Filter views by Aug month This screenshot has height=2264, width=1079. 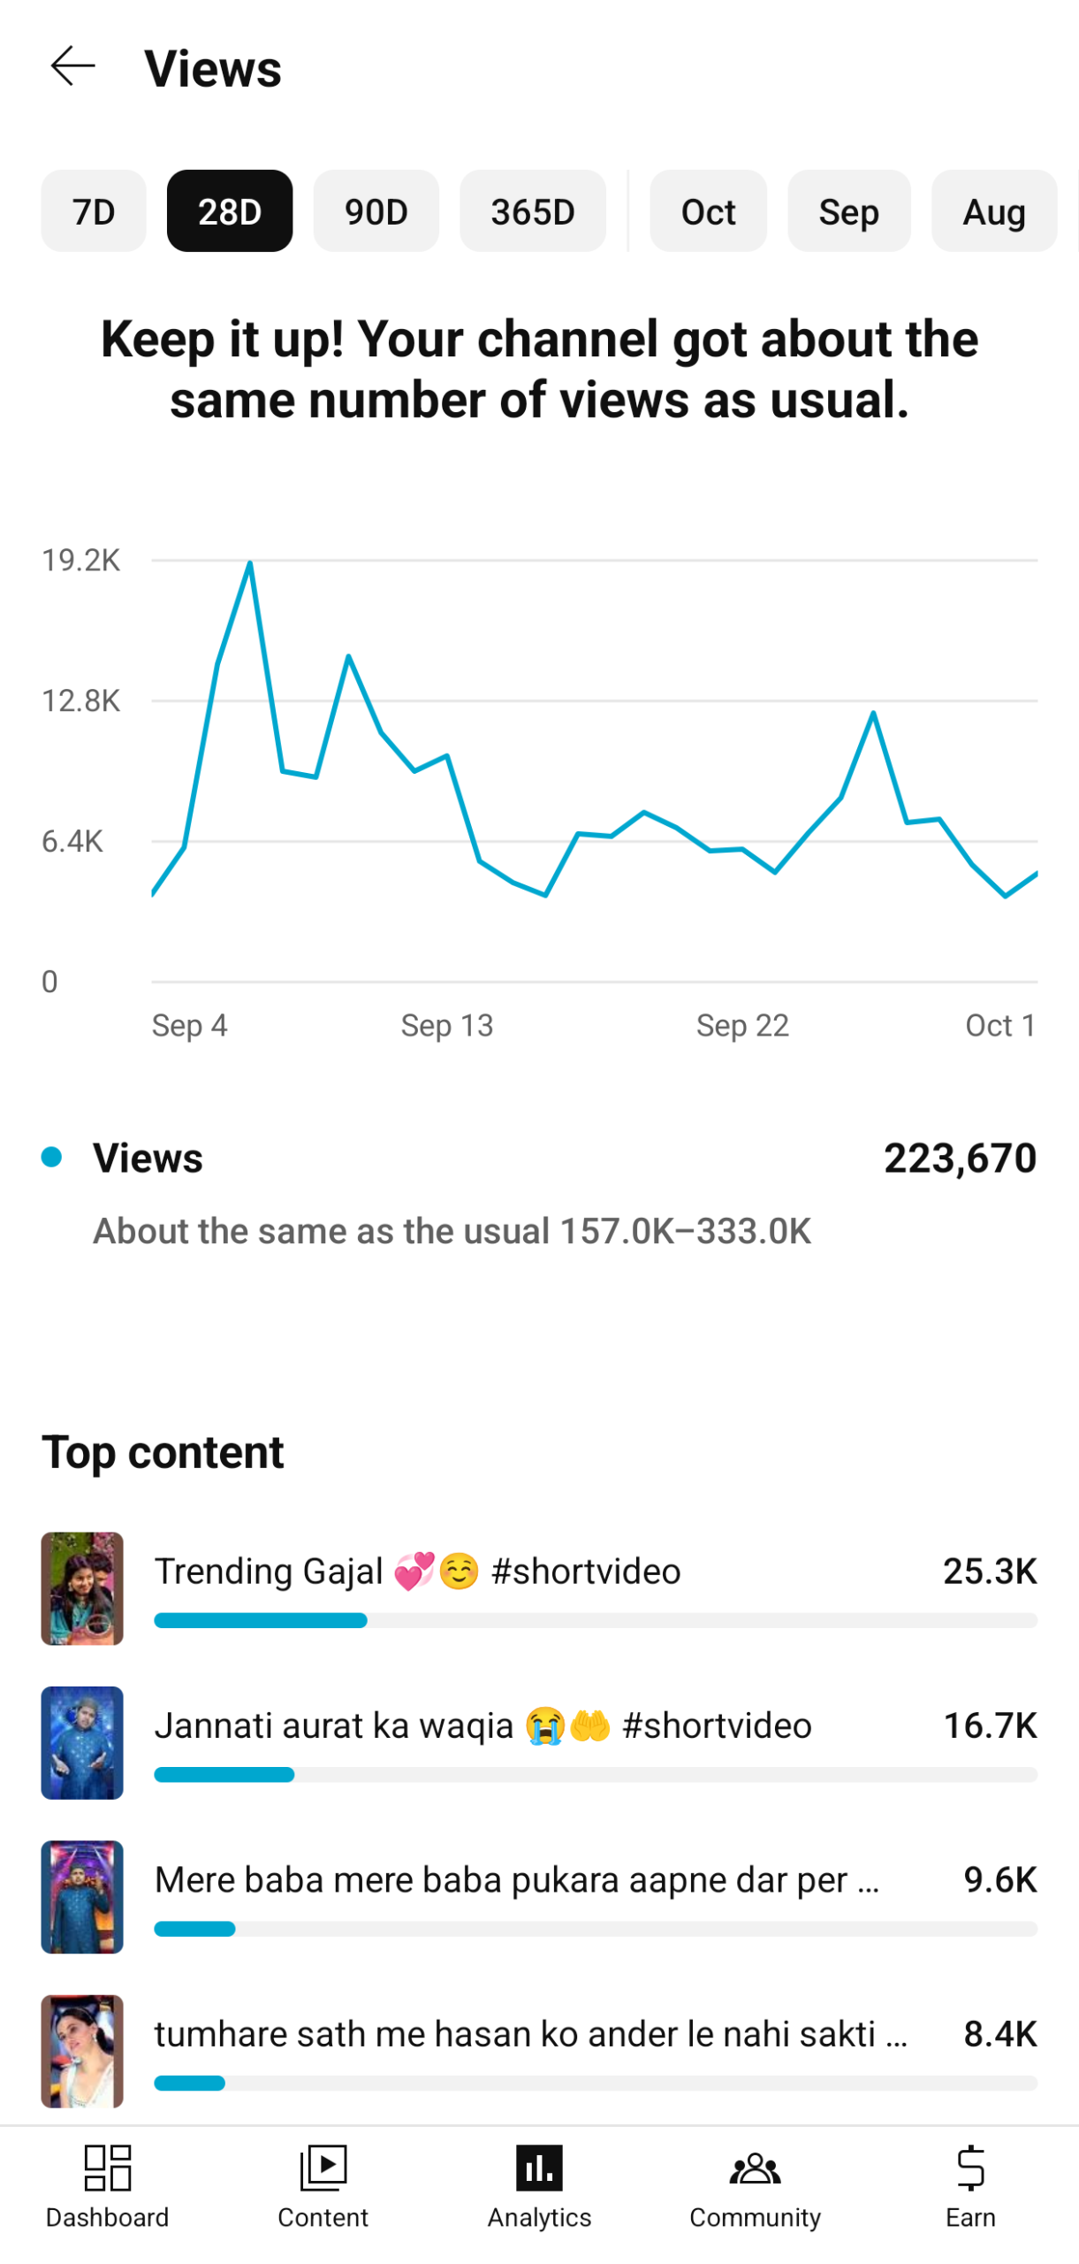(994, 211)
